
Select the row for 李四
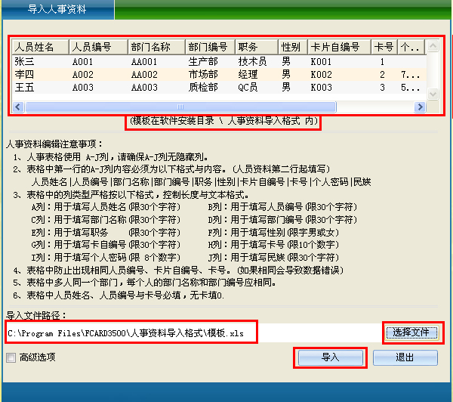[x=220, y=75]
